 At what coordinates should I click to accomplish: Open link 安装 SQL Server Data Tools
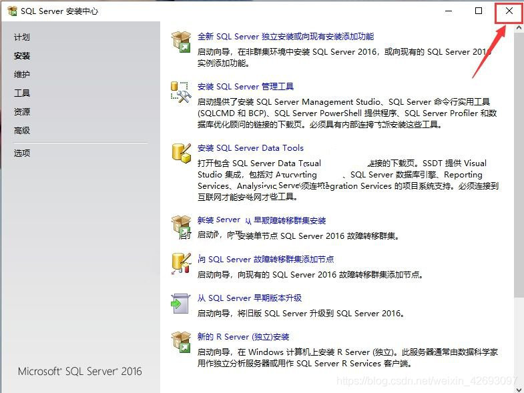tap(250, 147)
